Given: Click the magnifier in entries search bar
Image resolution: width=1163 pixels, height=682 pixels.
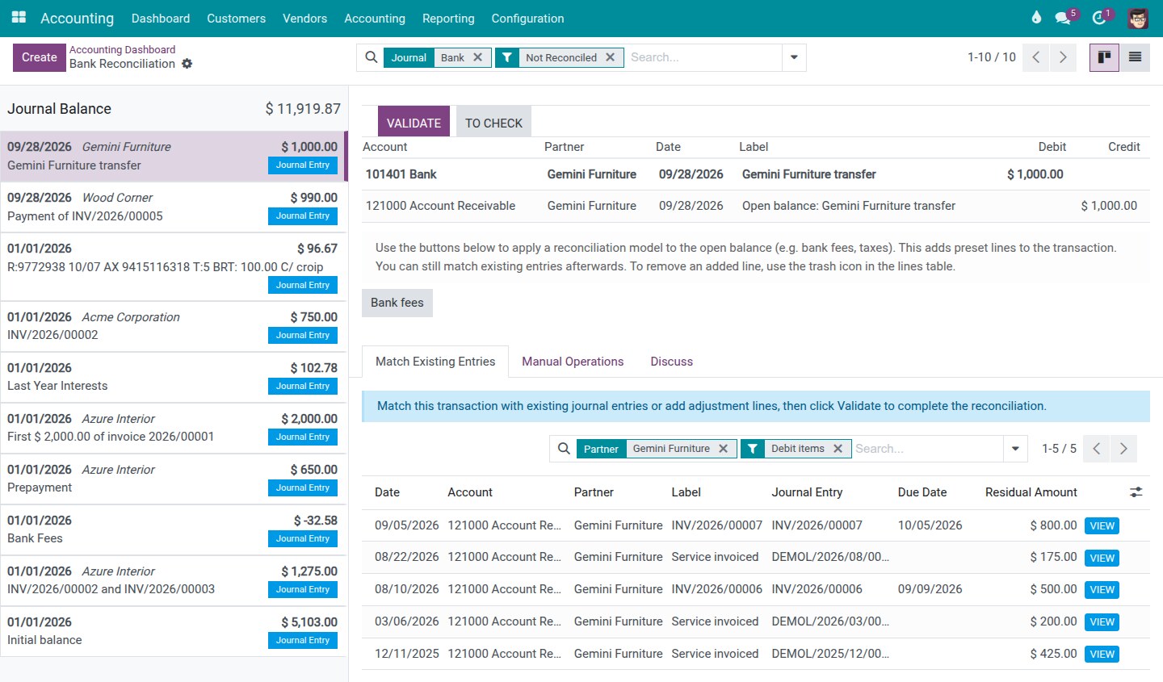Looking at the screenshot, I should tap(564, 449).
